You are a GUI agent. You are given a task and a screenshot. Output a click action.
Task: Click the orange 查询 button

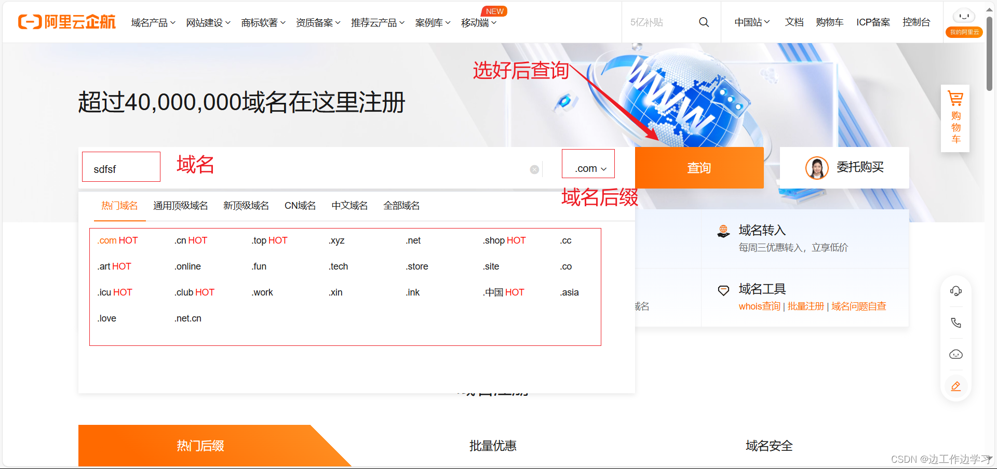[x=699, y=168]
